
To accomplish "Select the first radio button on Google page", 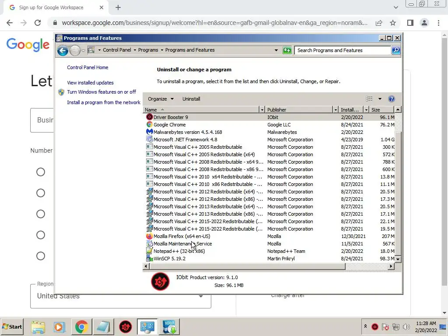I will pos(41,172).
